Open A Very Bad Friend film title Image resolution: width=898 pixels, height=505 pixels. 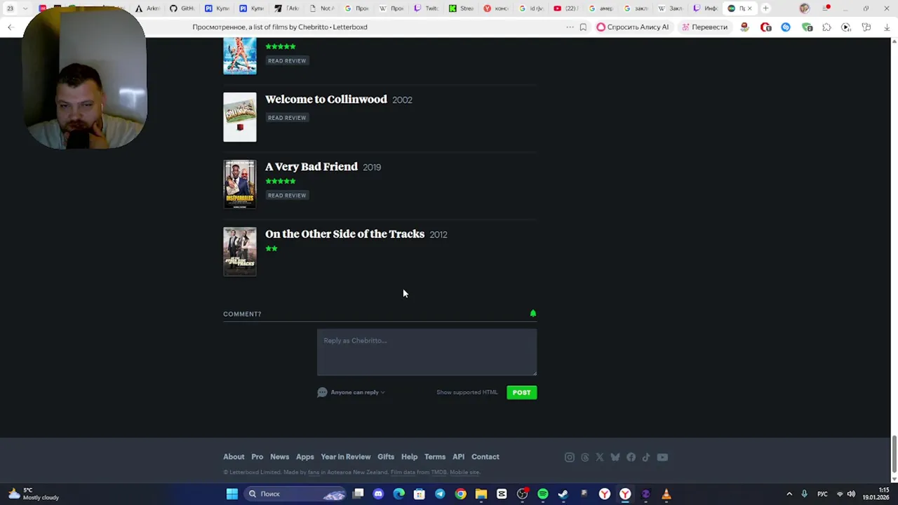click(x=311, y=166)
